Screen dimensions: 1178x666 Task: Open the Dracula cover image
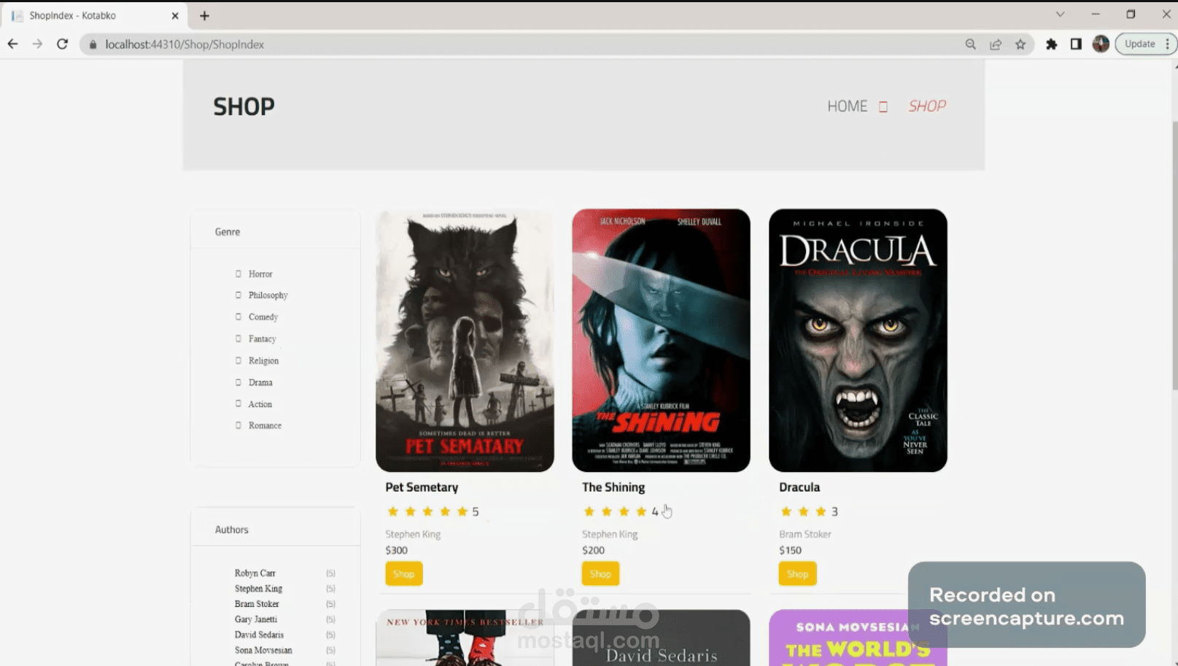(x=858, y=341)
